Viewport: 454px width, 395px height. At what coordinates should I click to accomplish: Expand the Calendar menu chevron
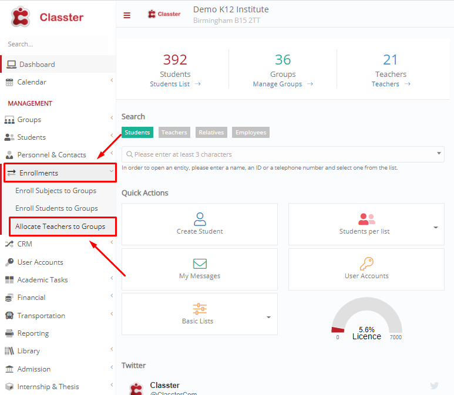tap(112, 80)
